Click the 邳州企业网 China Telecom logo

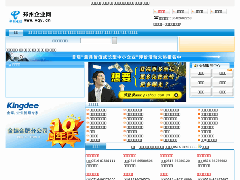click(30, 17)
